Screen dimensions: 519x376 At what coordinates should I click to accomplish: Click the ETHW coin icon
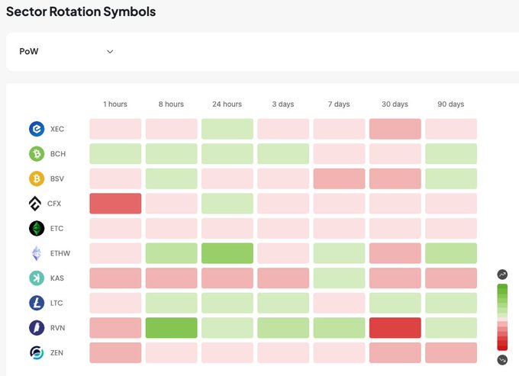coord(37,253)
